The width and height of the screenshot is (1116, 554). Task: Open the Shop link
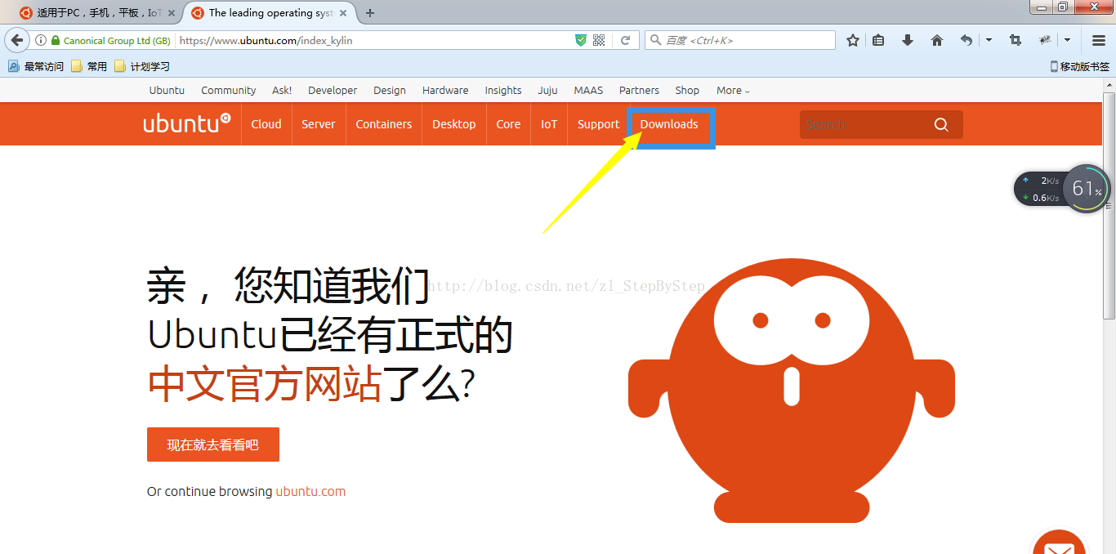(x=687, y=90)
